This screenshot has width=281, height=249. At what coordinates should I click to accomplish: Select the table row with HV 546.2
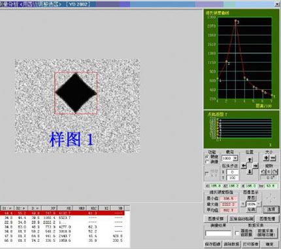[x=62, y=231]
